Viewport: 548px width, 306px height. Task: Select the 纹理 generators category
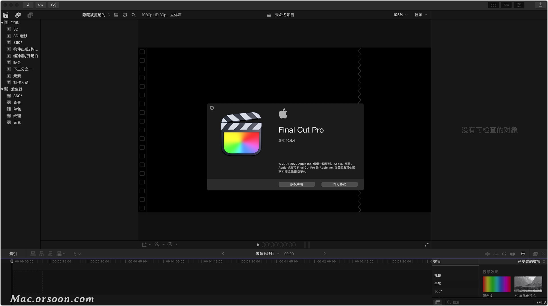pyautogui.click(x=17, y=116)
